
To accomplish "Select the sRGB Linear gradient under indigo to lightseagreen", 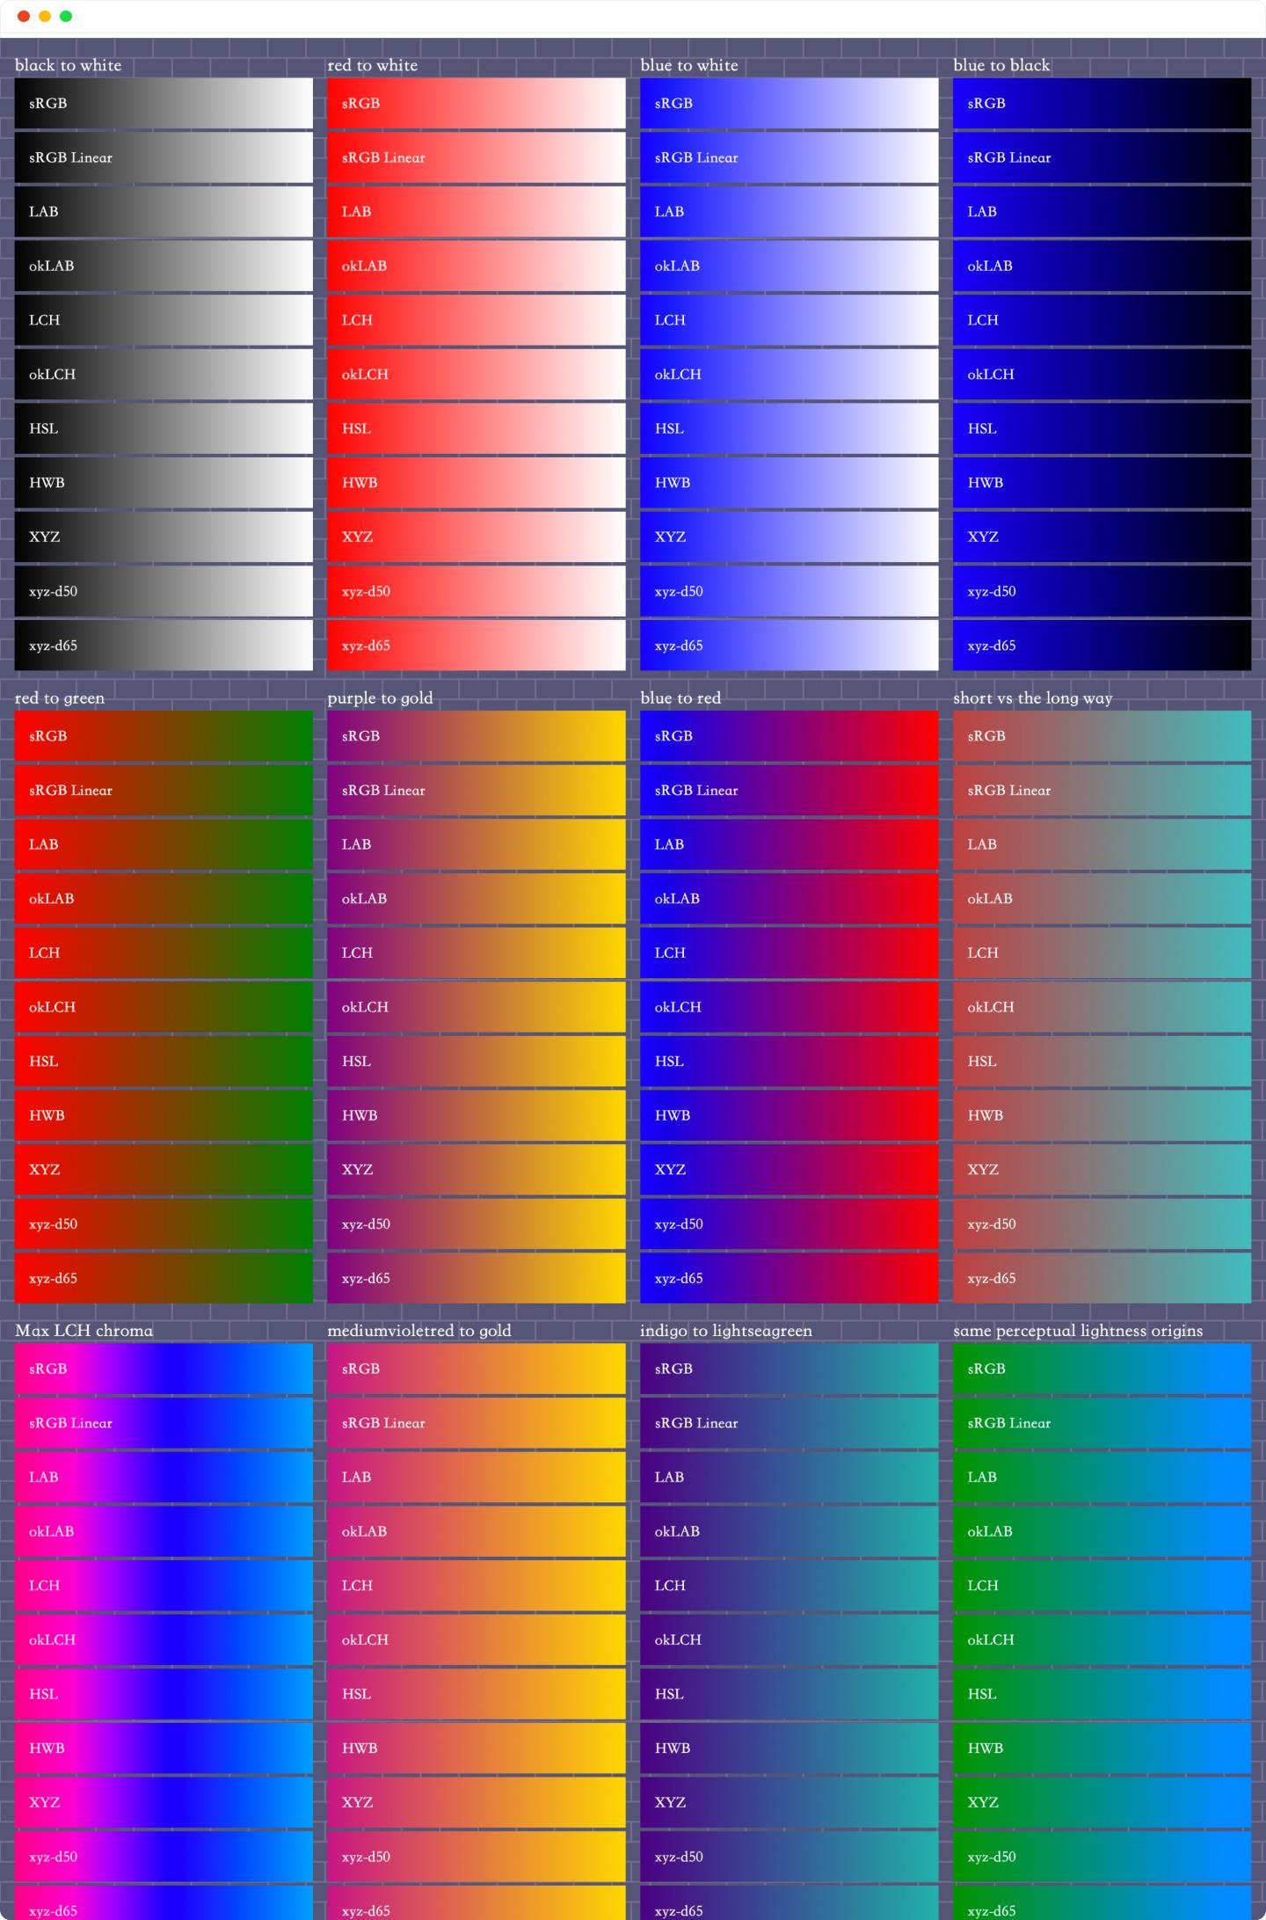I will tap(789, 1423).
